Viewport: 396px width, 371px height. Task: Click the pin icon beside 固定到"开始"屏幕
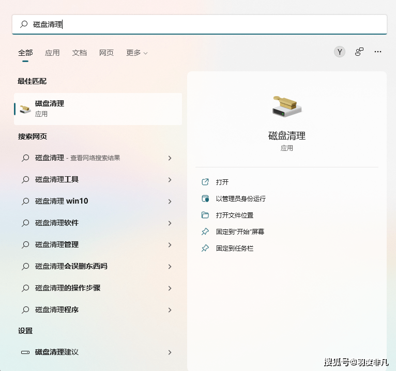pyautogui.click(x=205, y=231)
